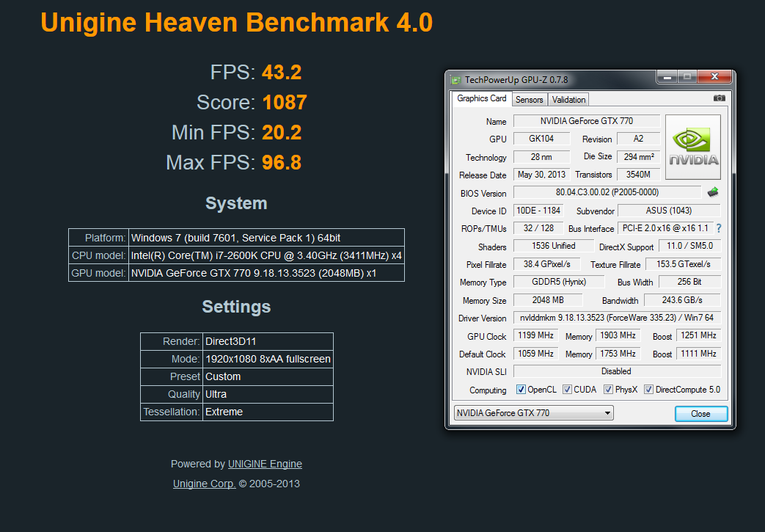Toggle the PhysX checkbox
This screenshot has height=532, width=765.
(x=608, y=390)
